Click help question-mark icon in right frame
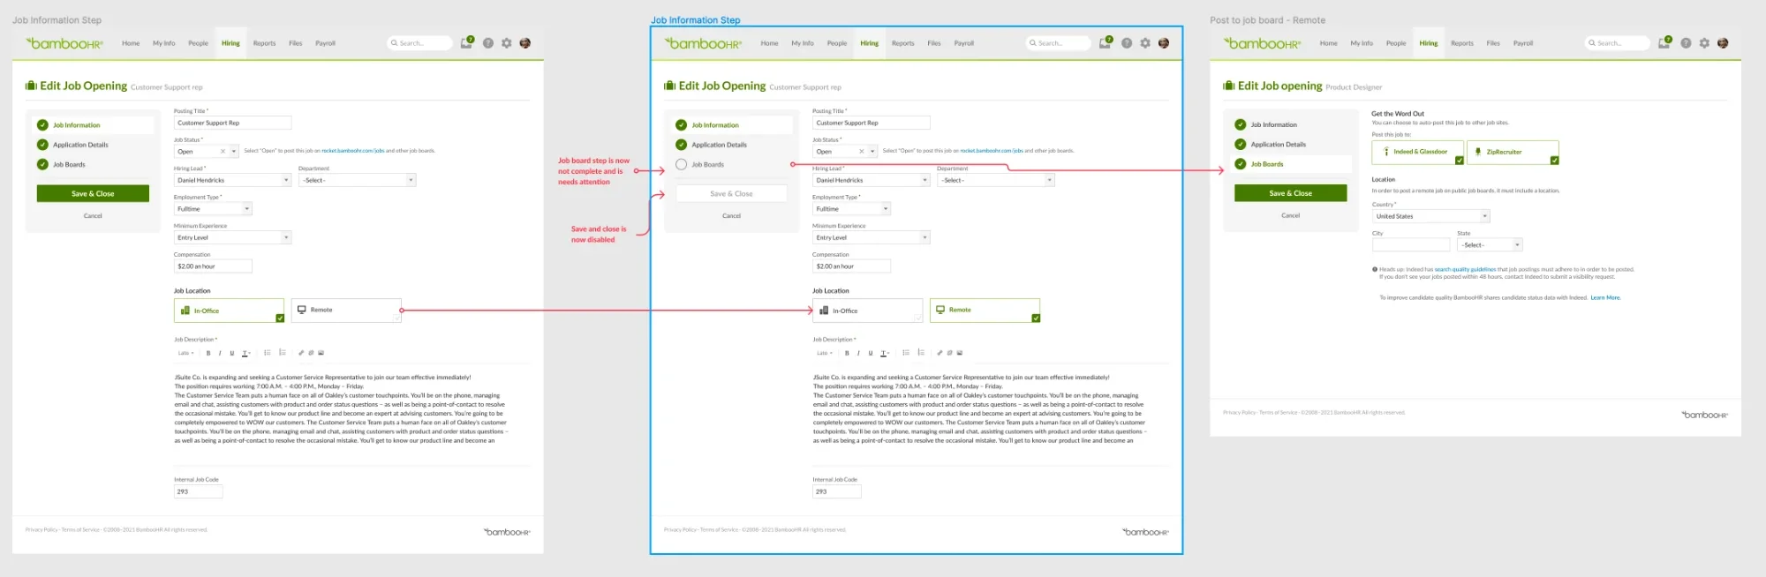Image resolution: width=1766 pixels, height=577 pixels. click(x=1686, y=43)
